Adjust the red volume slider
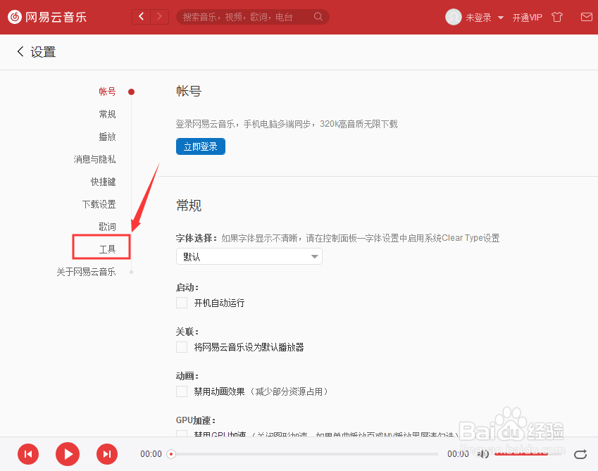Image resolution: width=598 pixels, height=471 pixels. click(x=521, y=453)
